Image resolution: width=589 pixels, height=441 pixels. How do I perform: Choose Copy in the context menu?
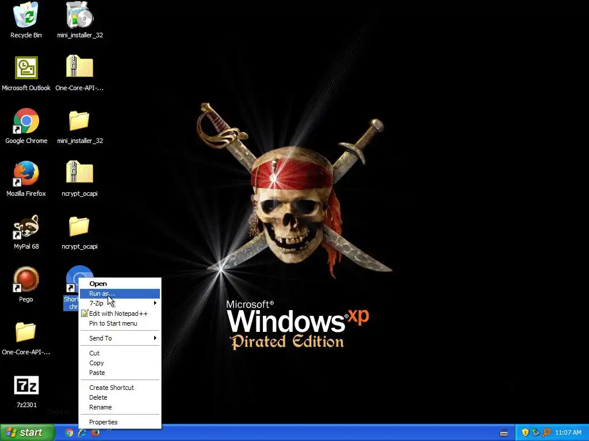(x=120, y=363)
